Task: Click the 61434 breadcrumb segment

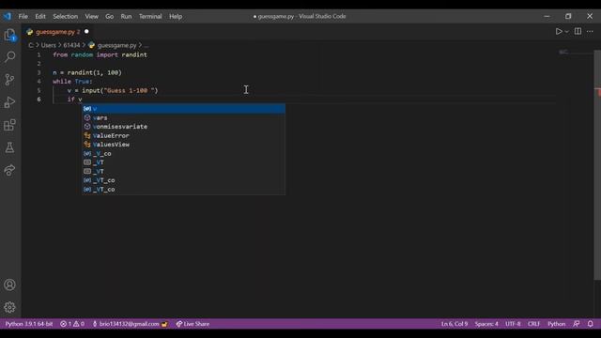Action: [x=71, y=45]
